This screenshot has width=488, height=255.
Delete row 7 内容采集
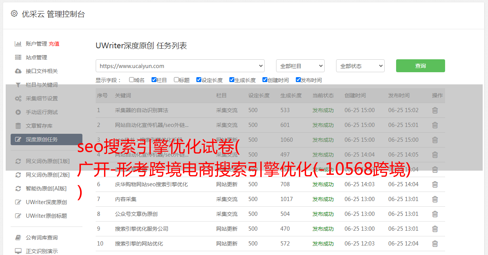coord(435,199)
